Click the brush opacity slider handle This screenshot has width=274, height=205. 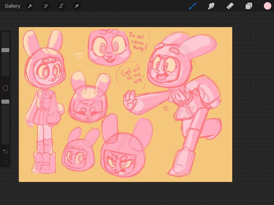tap(5, 102)
